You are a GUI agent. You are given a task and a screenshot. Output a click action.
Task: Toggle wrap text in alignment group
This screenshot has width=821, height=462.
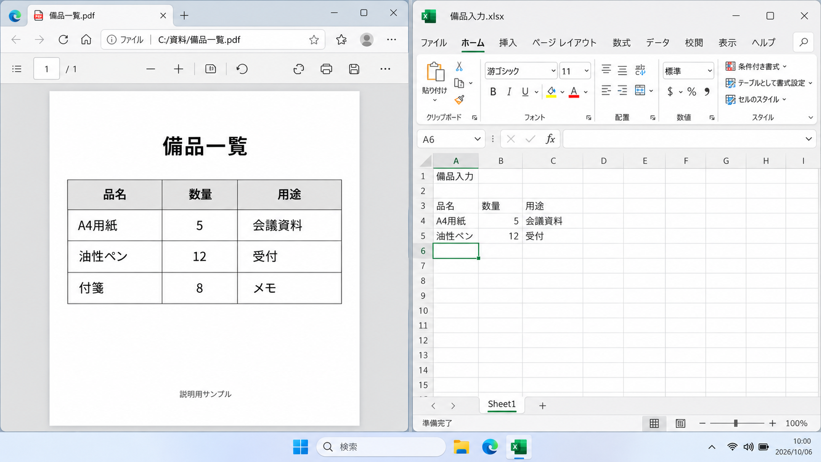[640, 70]
